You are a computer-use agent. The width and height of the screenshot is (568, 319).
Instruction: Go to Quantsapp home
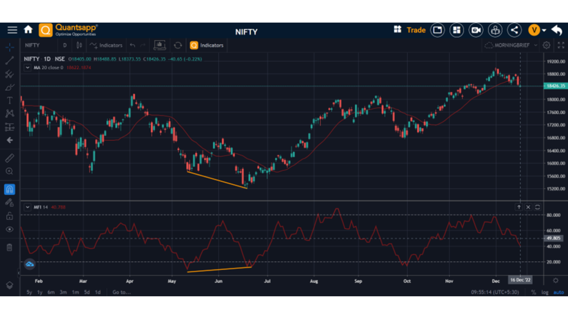28,30
